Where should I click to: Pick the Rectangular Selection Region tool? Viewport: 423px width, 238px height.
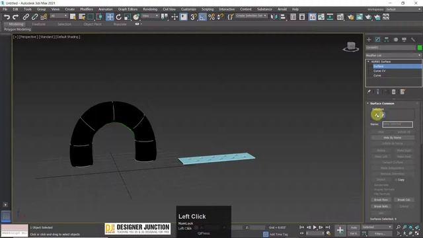click(x=91, y=17)
